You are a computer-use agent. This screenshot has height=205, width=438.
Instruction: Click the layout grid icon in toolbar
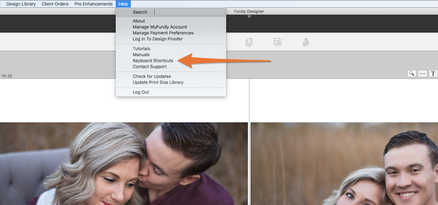[277, 42]
